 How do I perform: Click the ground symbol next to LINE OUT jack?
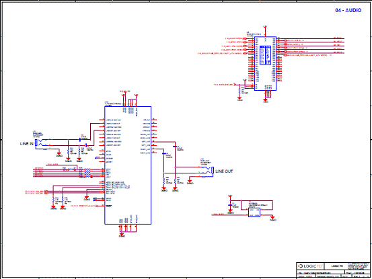(x=190, y=182)
